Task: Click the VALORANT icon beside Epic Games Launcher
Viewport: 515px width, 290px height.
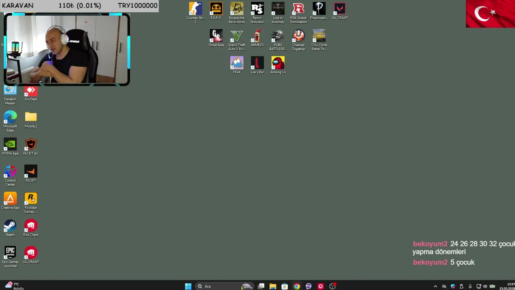Action: click(31, 255)
